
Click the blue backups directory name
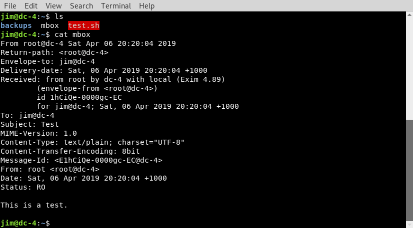point(16,25)
